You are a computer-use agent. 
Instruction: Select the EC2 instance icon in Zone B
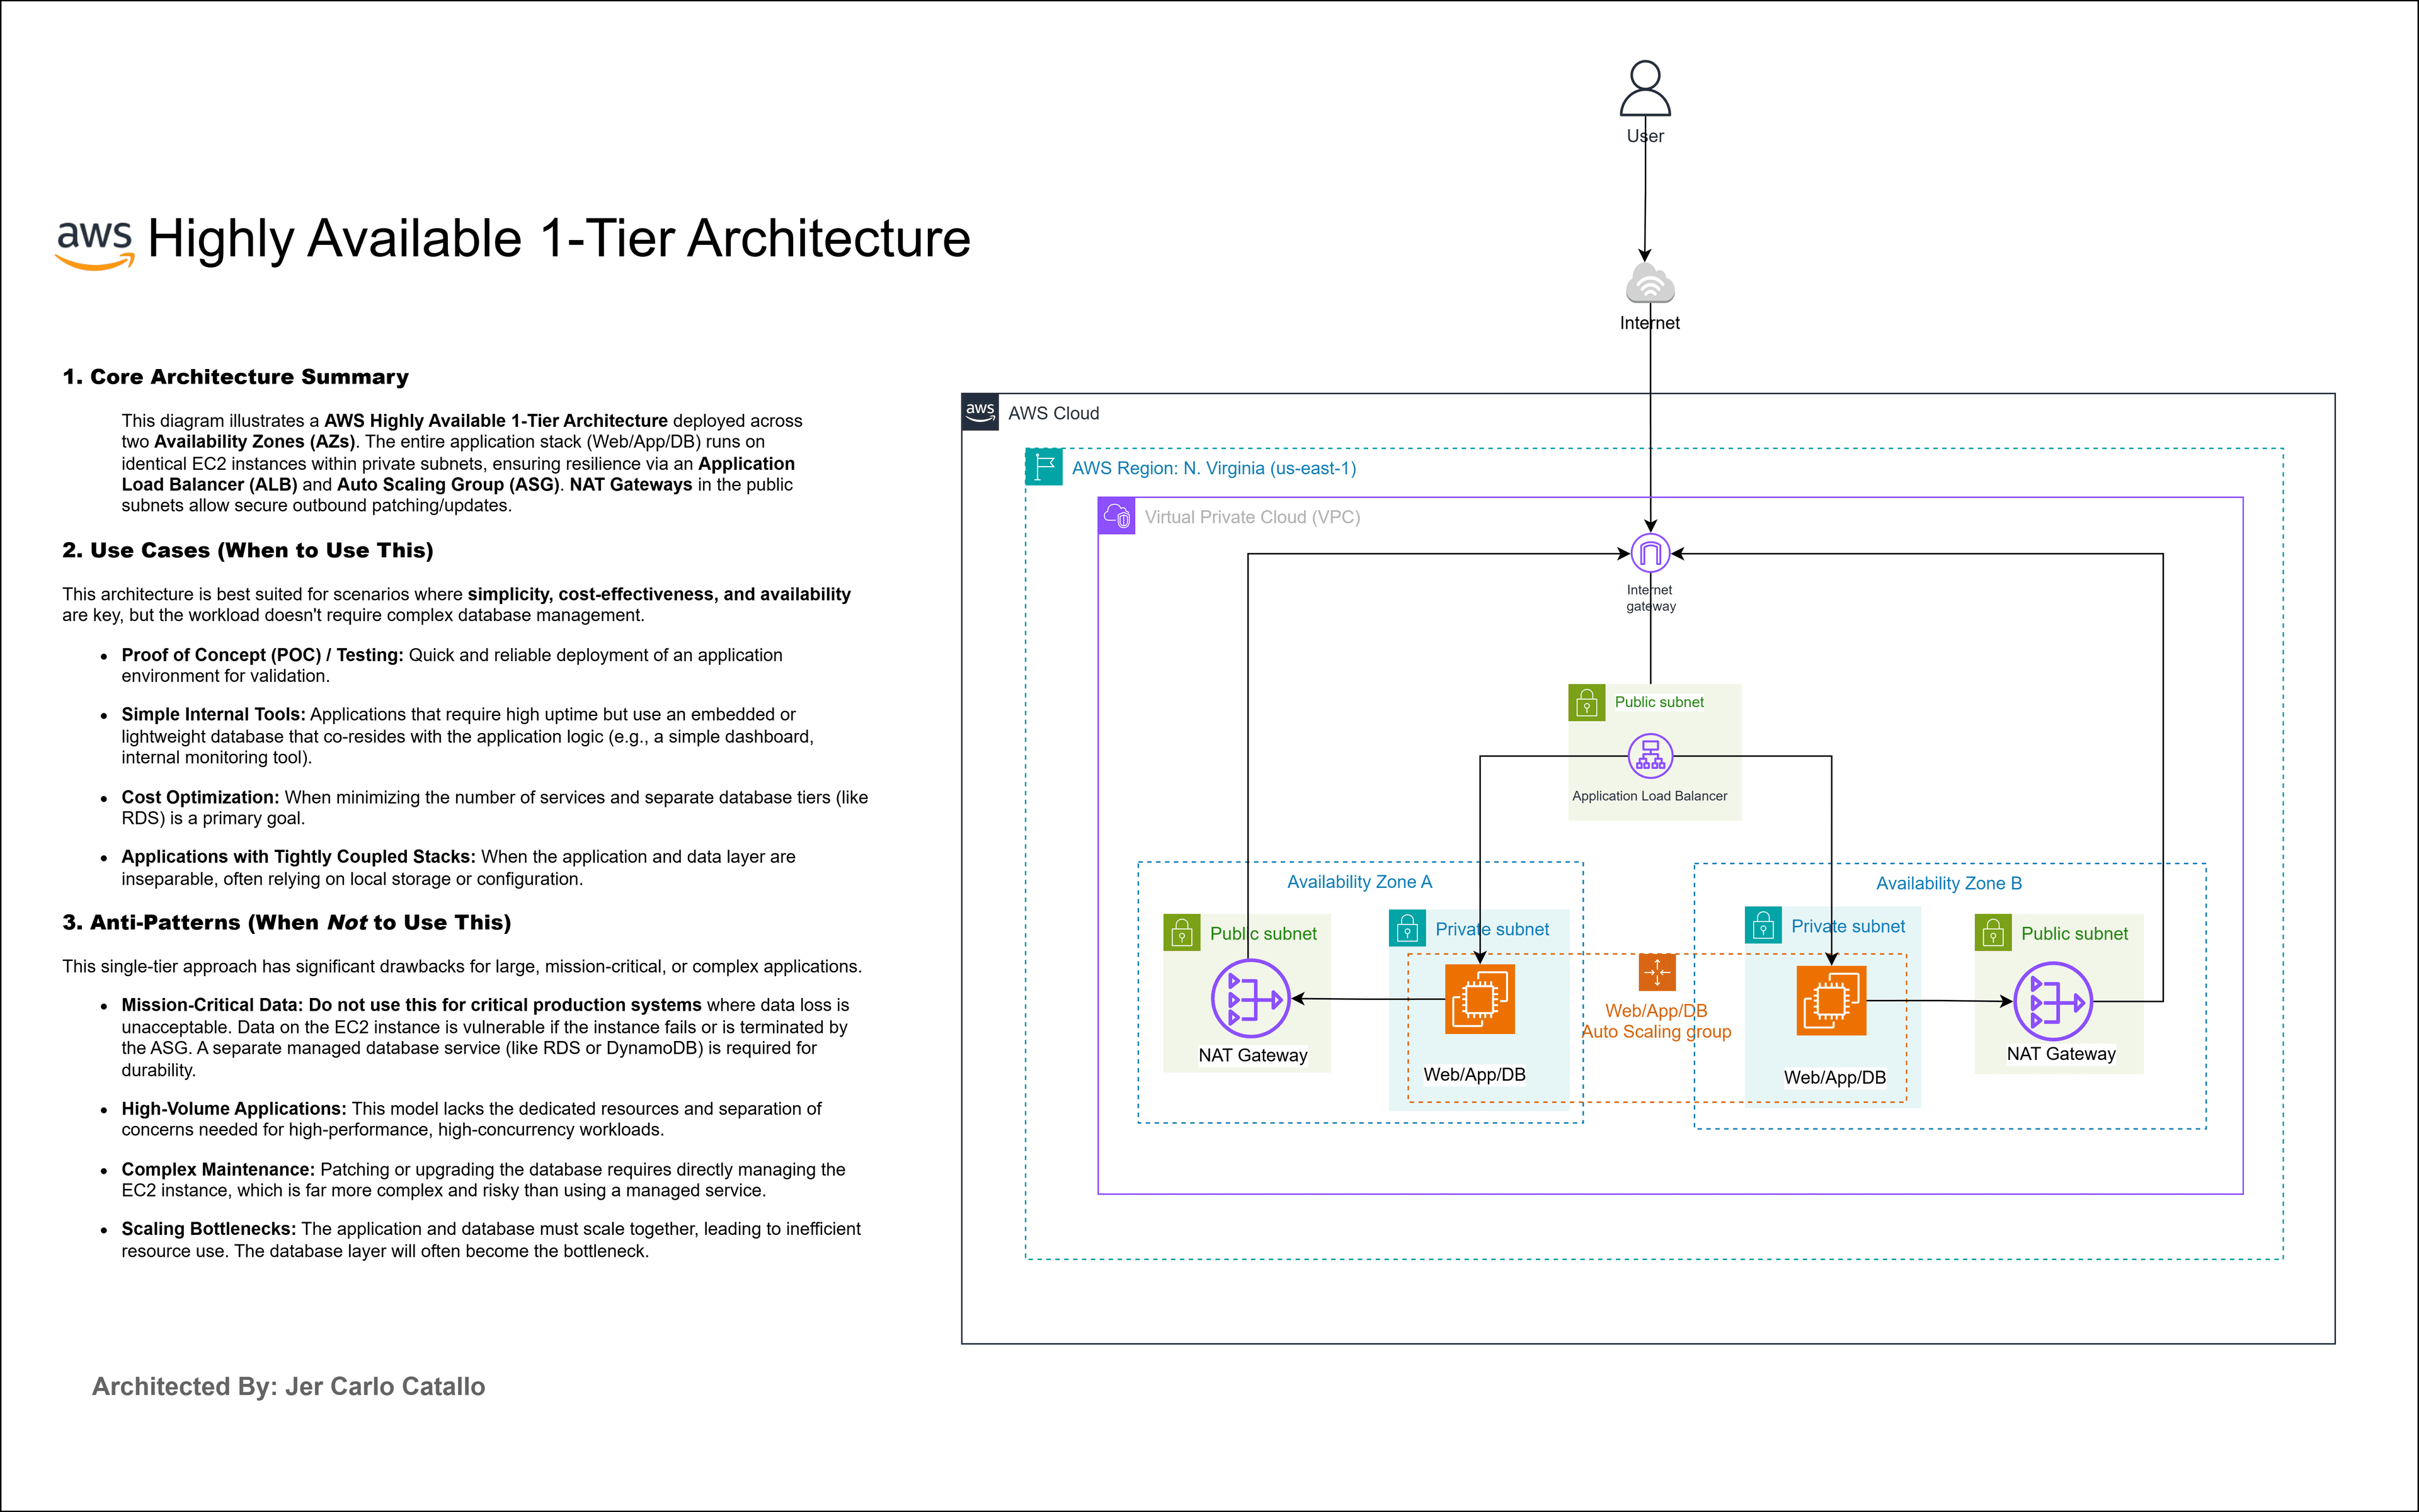coord(1831,1000)
